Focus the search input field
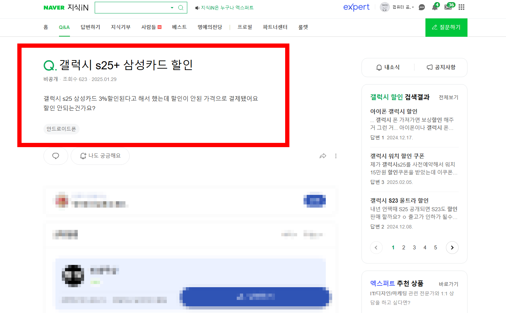Viewport: 506px width, 313px height. click(x=133, y=8)
